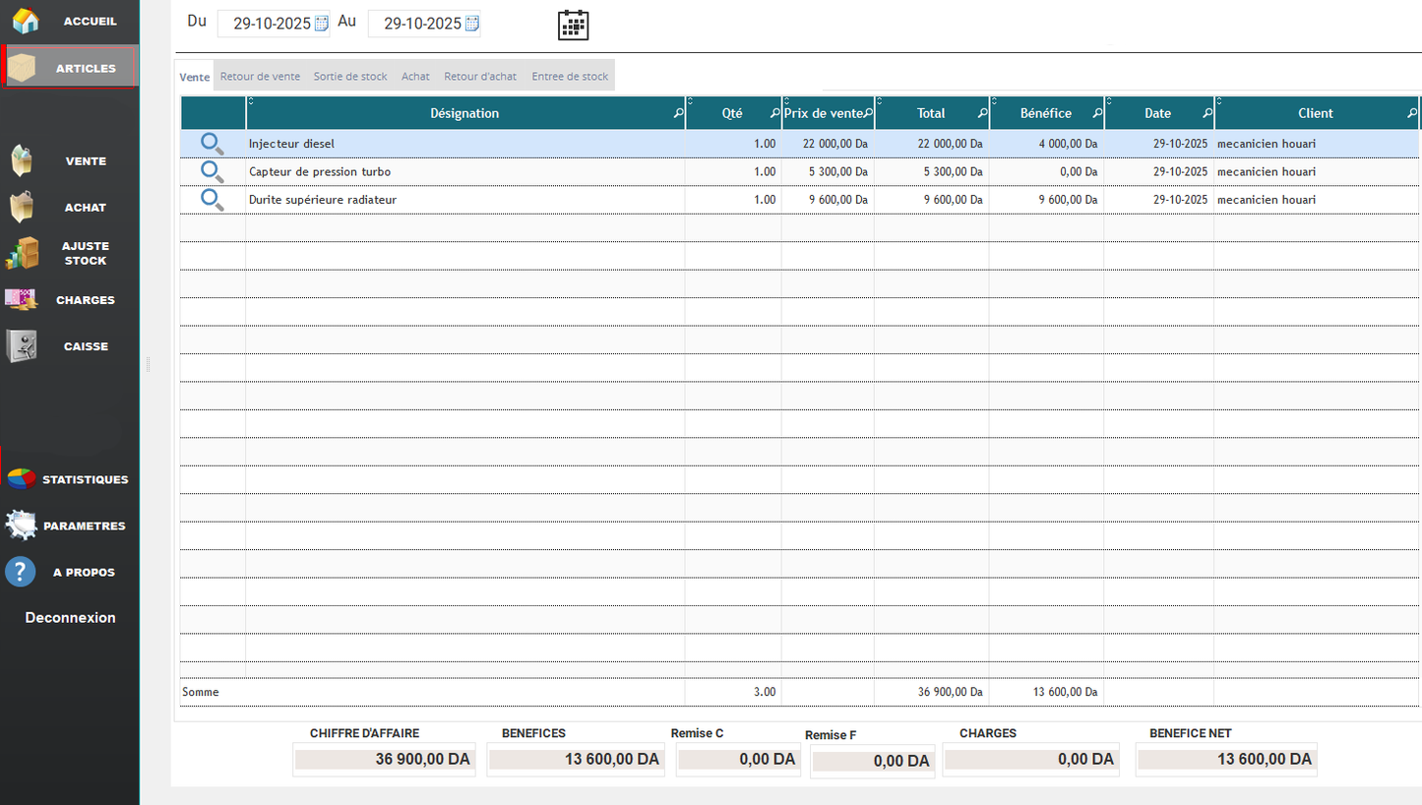View details of Injecteur diesel via magnifier
1422x805 pixels.
click(x=213, y=144)
